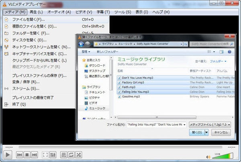Expand the 開く button dropdown arrow
The image size is (241, 162).
coord(206,132)
